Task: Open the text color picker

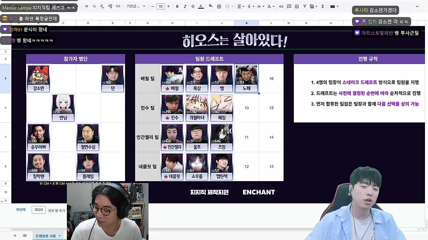Action: click(201, 6)
